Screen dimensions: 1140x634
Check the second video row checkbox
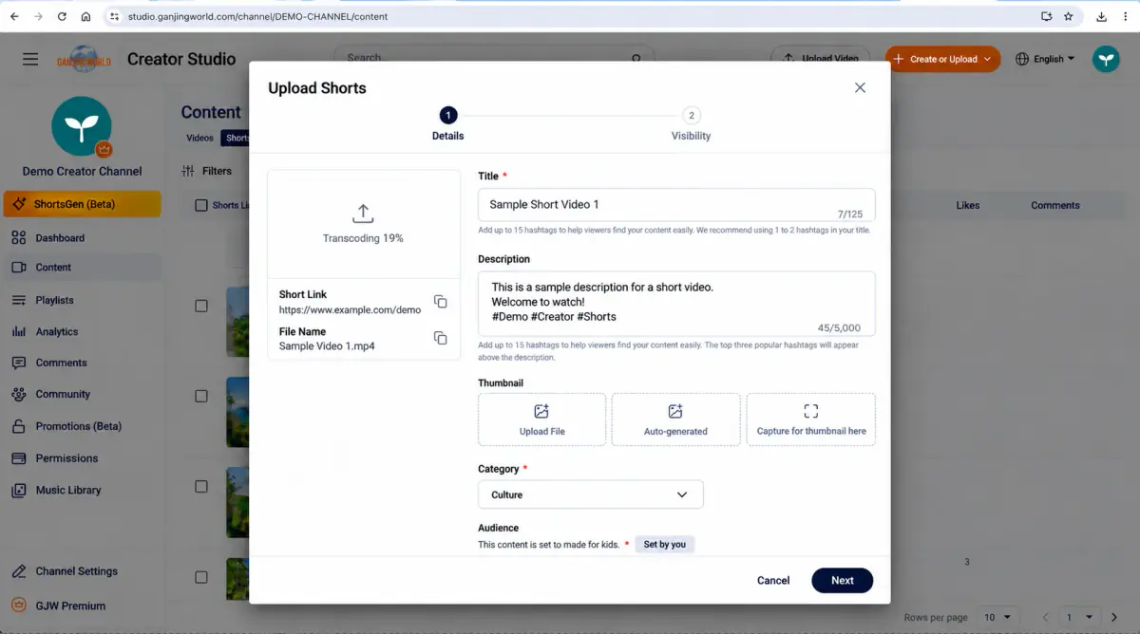coord(200,396)
